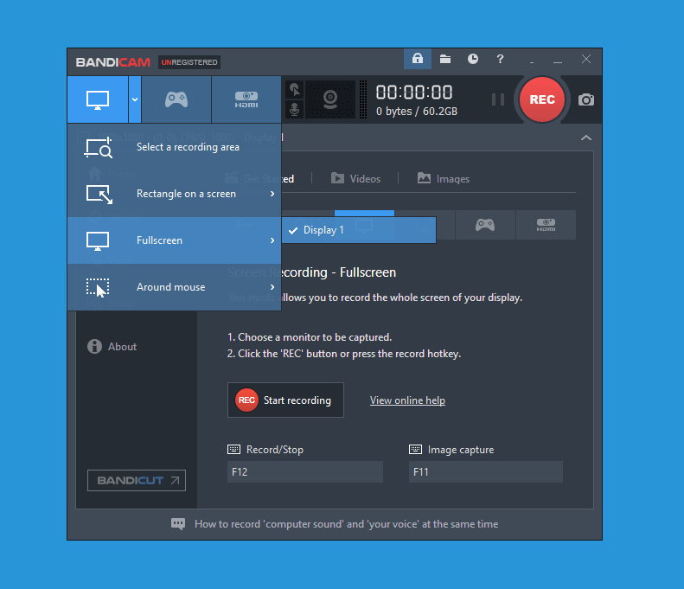The image size is (684, 589).
Task: Click the speech bubble tip icon
Action: click(x=178, y=524)
